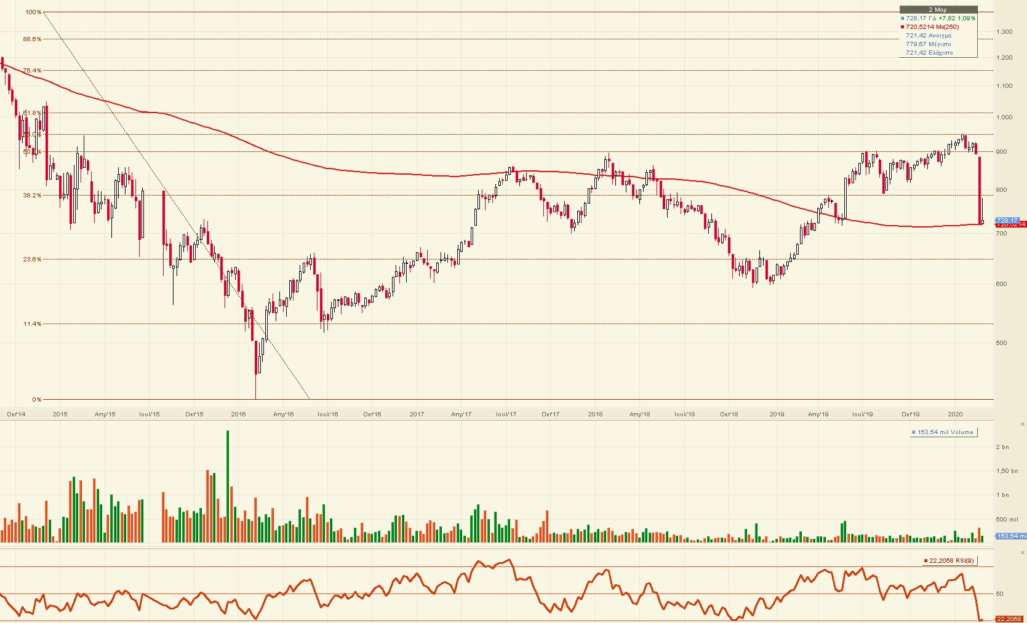This screenshot has height=623, width=1027.
Task: Click the 1.000 price axis label
Action: click(1004, 117)
